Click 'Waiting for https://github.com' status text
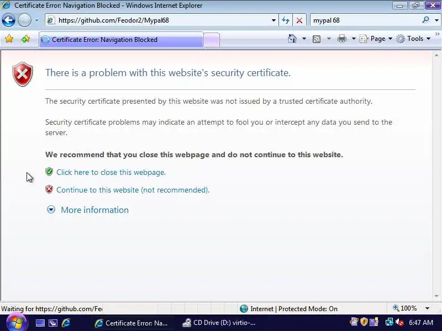Screen dimensions: 442x331 51,309
